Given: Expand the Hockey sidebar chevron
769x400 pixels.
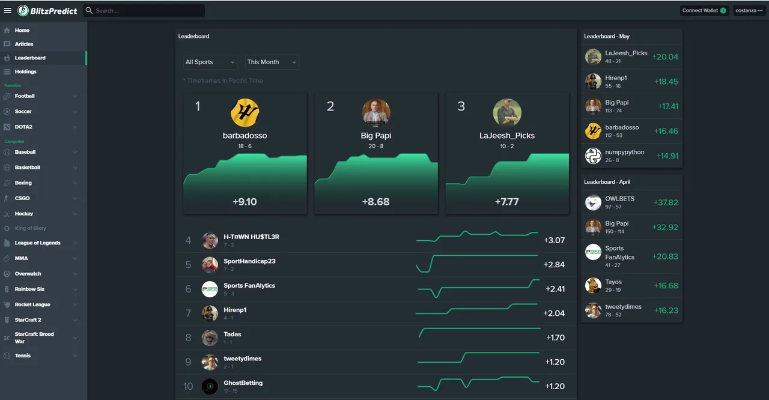Looking at the screenshot, I should [x=75, y=214].
